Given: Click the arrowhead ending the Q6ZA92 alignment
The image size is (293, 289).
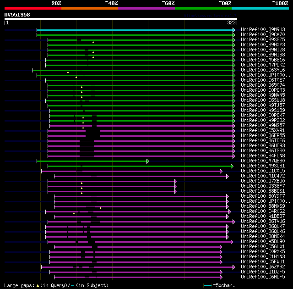Looking at the screenshot, I should tap(234, 267).
